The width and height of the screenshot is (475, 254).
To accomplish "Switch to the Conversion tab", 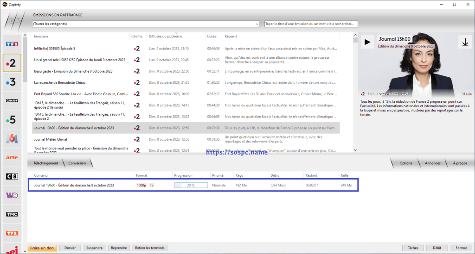I will pos(77,163).
